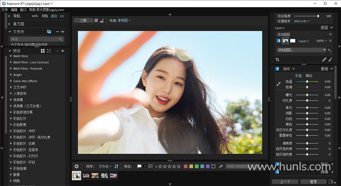
Task: Select 网格 view in navigator
Action: (x=45, y=16)
